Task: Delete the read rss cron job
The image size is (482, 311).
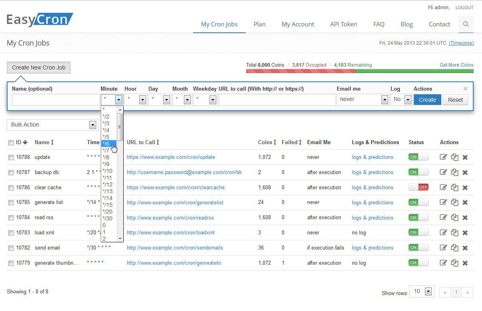Action: 465,218
